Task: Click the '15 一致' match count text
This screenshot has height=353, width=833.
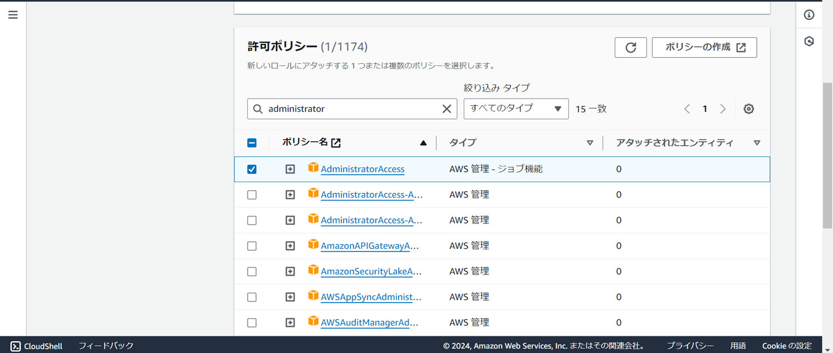Action: click(x=591, y=109)
